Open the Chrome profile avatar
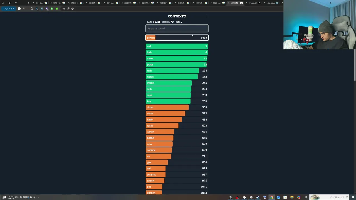 tap(19, 9)
